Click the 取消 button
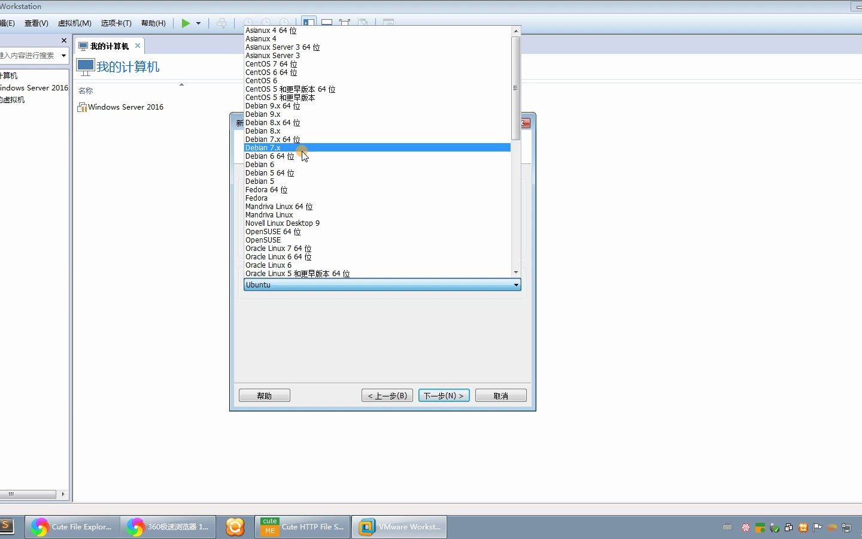The image size is (862, 539). [501, 396]
